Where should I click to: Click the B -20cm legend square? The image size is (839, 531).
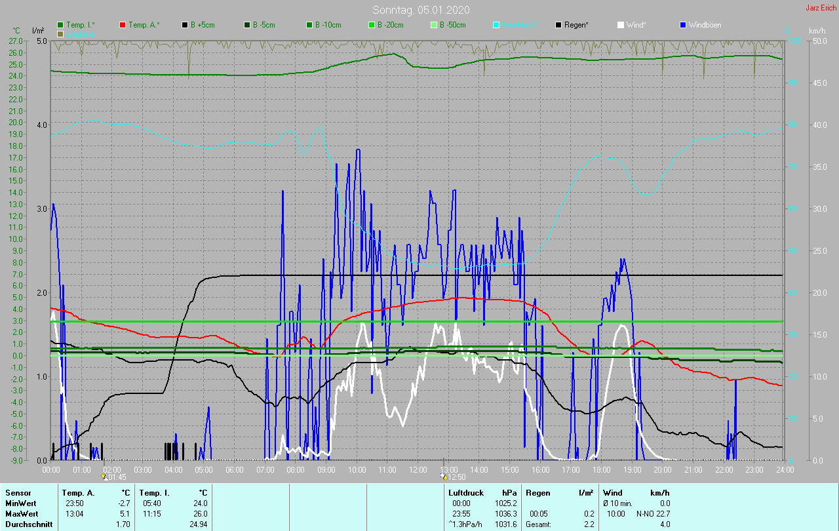pyautogui.click(x=371, y=25)
